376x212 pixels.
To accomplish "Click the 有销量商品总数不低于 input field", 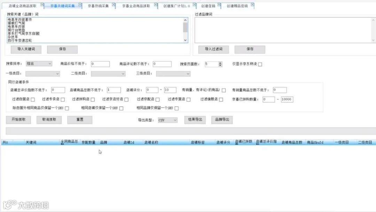I will [x=280, y=90].
